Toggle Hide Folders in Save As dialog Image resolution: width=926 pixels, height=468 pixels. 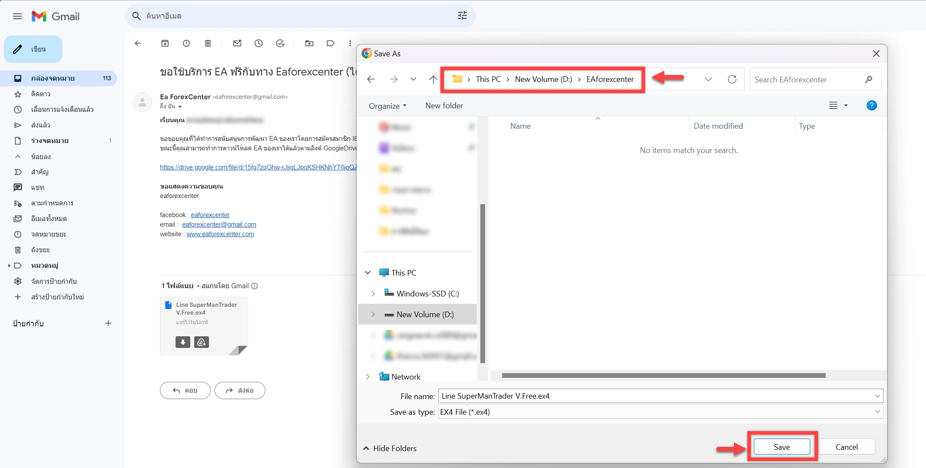(x=390, y=448)
